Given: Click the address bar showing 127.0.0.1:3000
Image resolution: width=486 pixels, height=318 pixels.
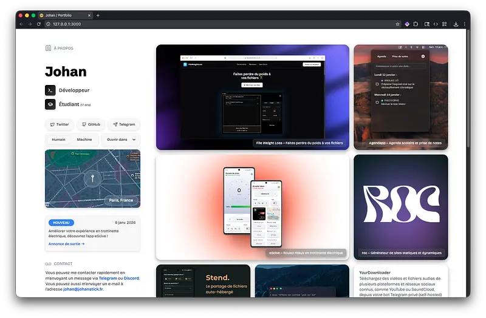Looking at the screenshot, I should pyautogui.click(x=182, y=24).
